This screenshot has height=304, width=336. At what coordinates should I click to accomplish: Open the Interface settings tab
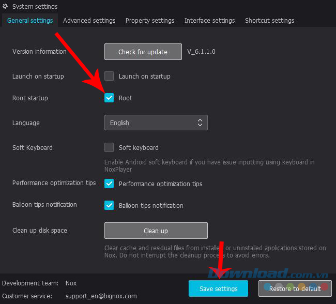(209, 21)
